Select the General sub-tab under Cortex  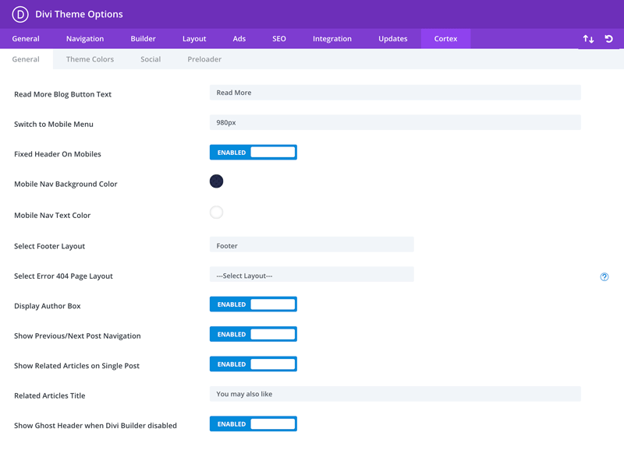click(x=26, y=59)
